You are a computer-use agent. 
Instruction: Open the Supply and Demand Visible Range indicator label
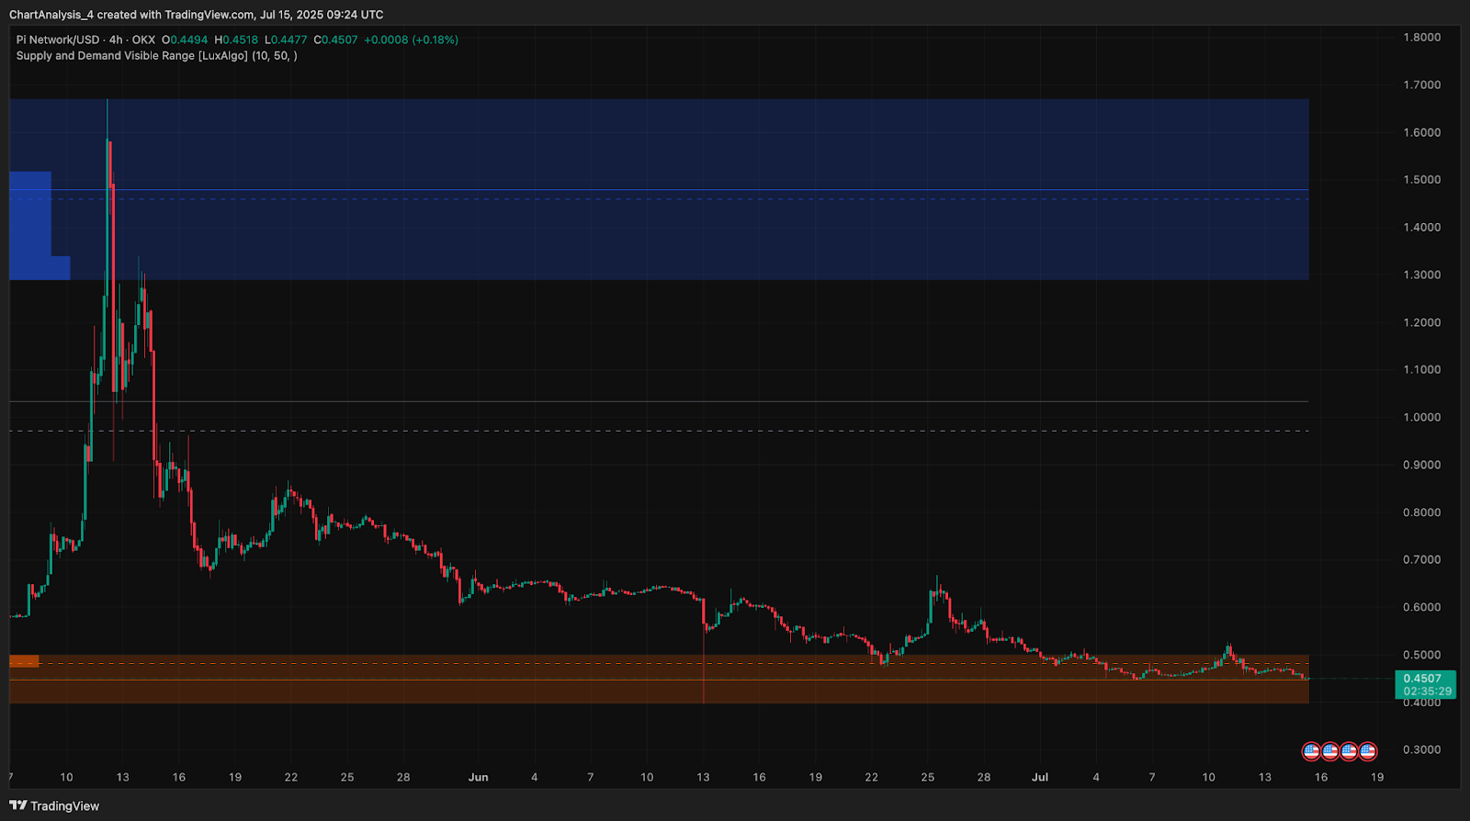[156, 56]
